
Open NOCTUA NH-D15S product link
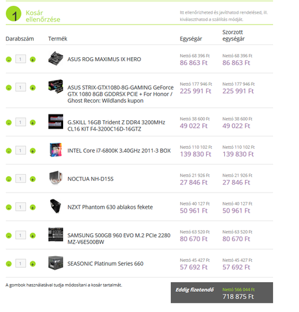pyautogui.click(x=90, y=179)
